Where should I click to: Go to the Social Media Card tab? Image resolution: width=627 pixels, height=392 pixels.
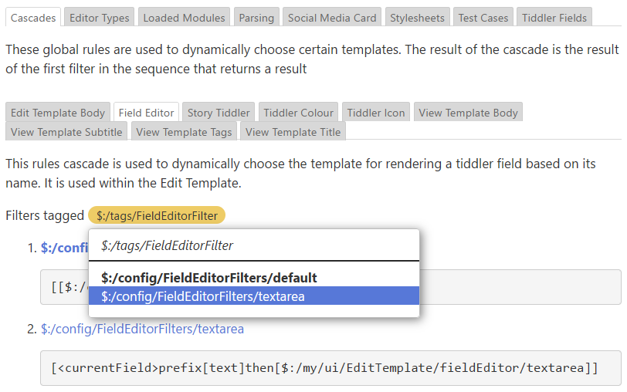[x=332, y=18]
